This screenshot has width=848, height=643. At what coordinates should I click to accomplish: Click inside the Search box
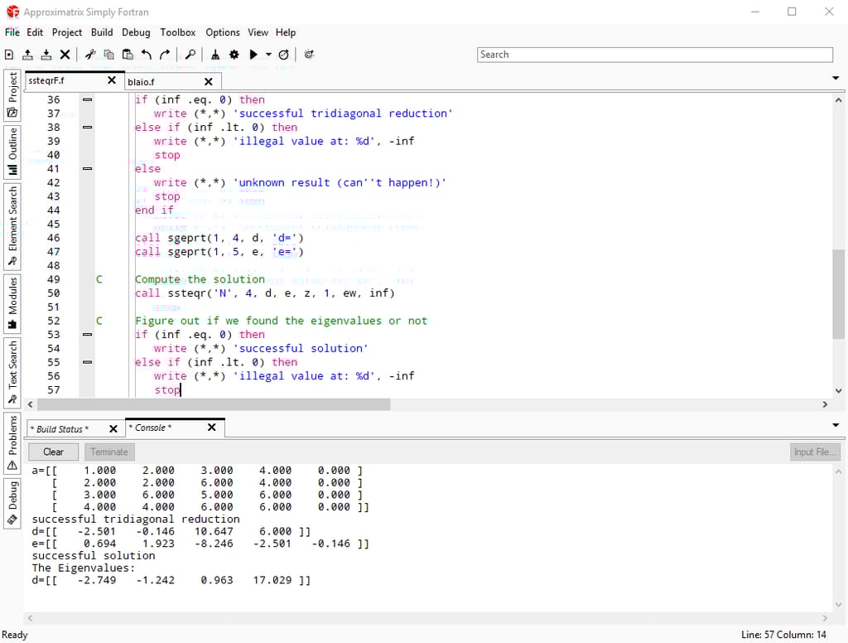point(654,54)
